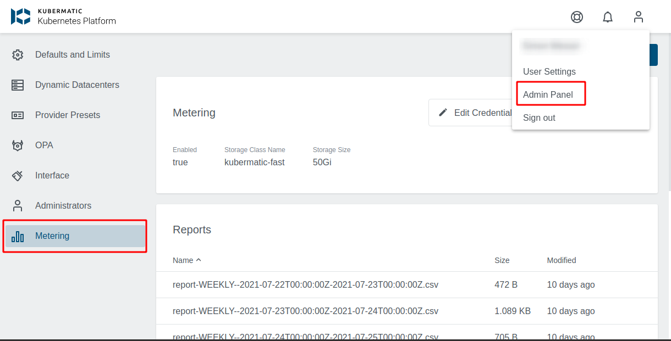This screenshot has height=341, width=671.
Task: Click the user account icon
Action: 638,17
